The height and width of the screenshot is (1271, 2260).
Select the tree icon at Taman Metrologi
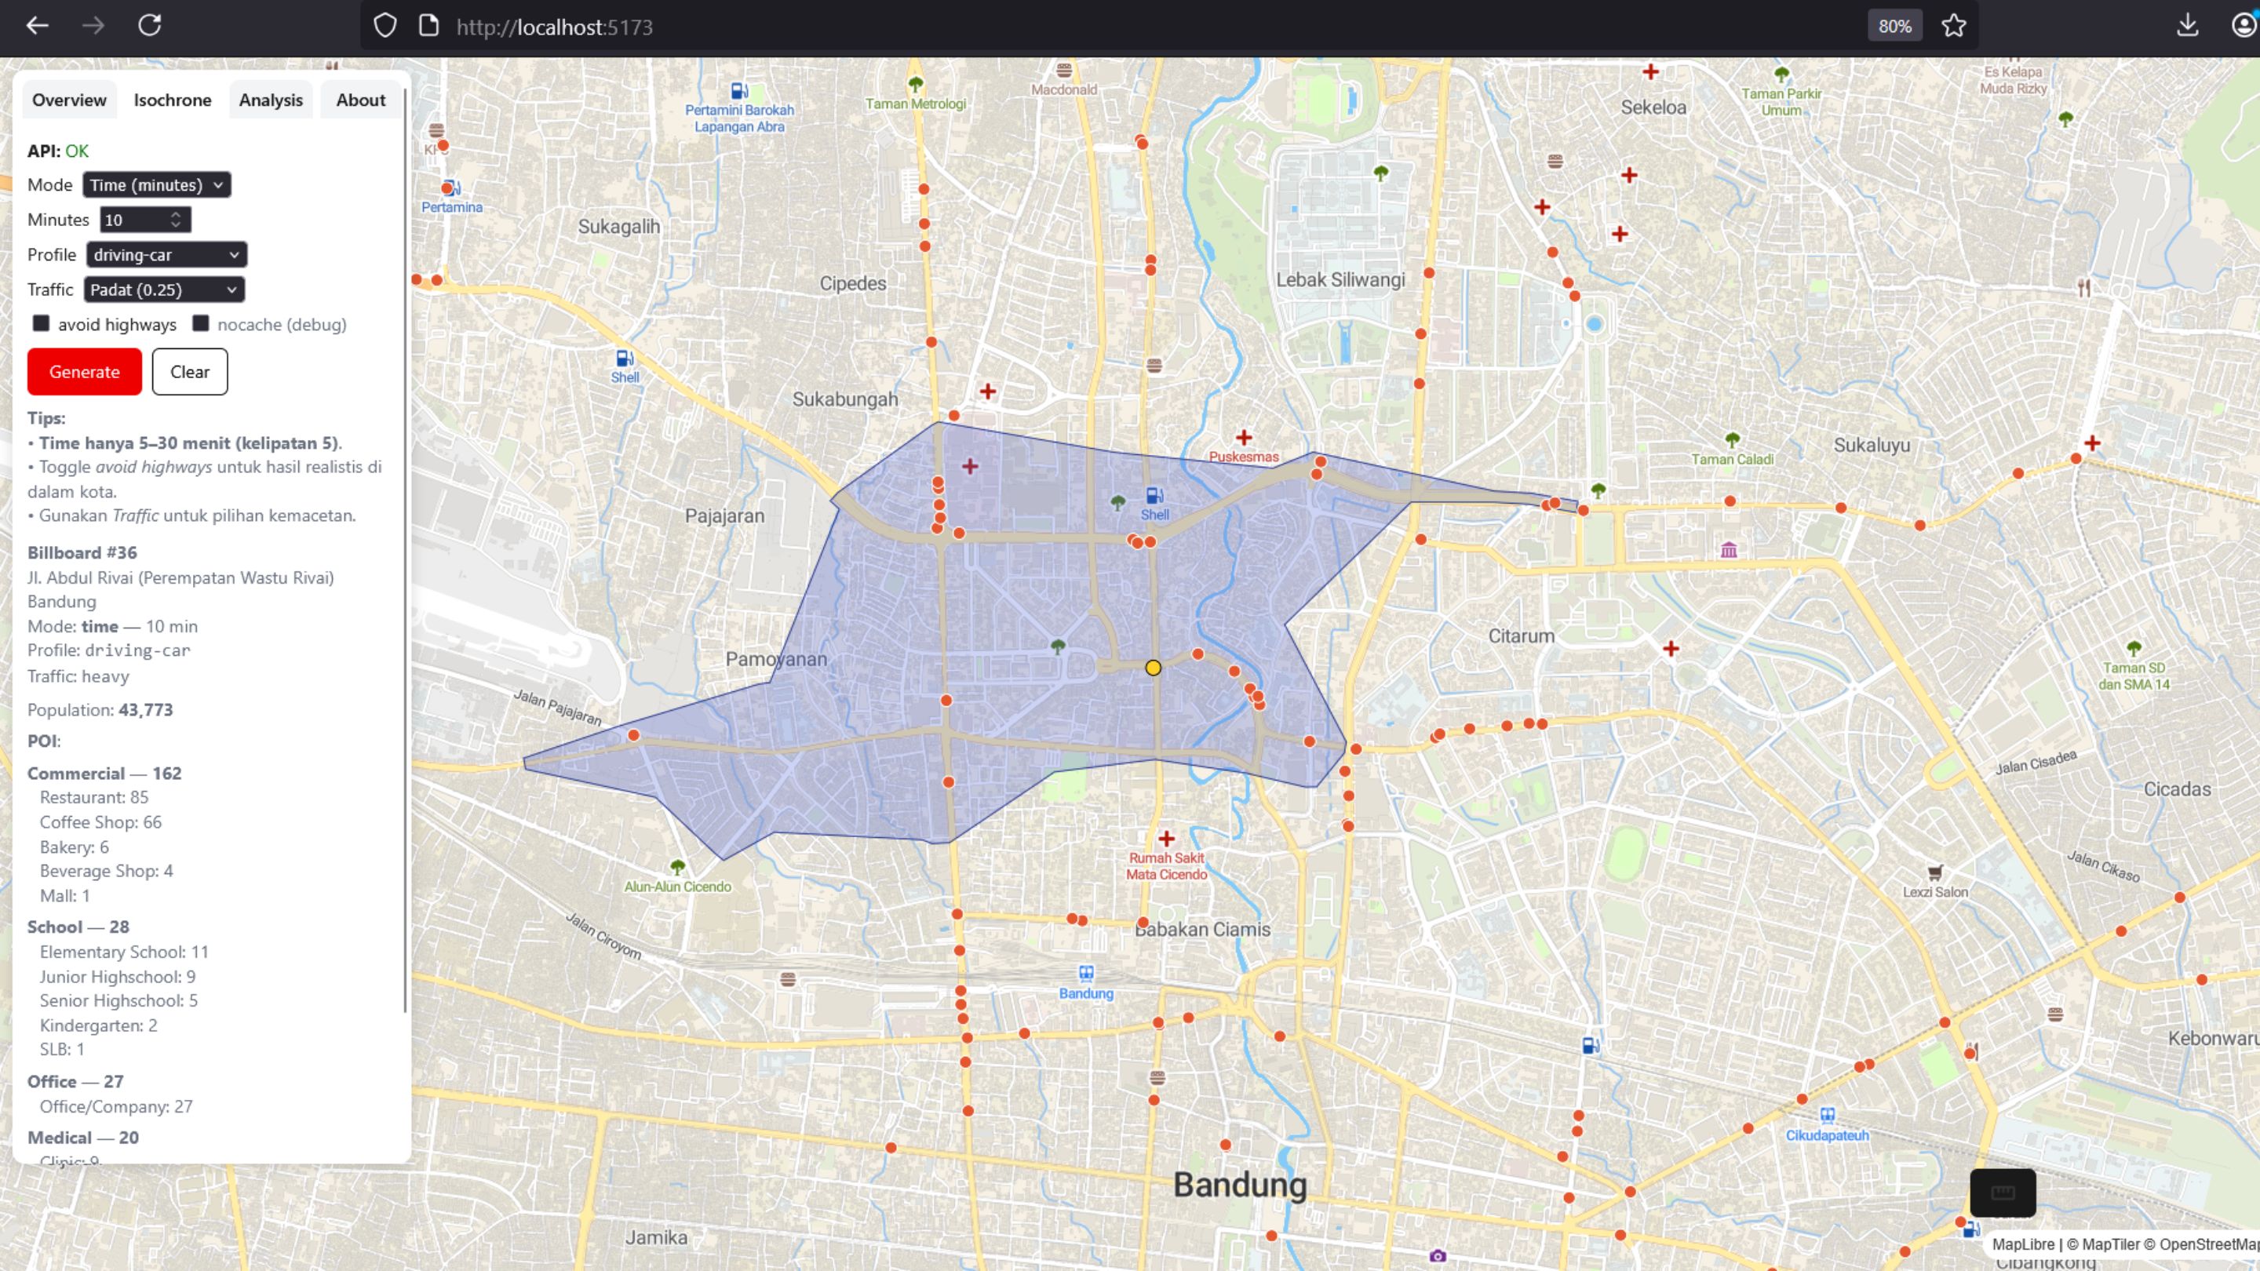pyautogui.click(x=916, y=85)
